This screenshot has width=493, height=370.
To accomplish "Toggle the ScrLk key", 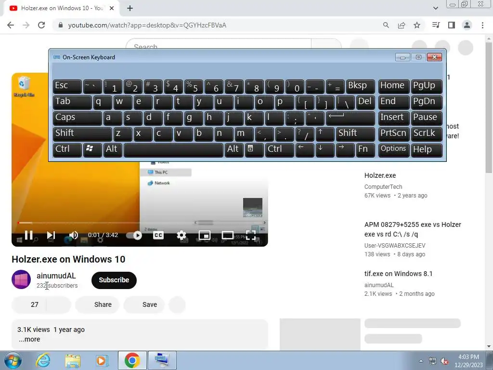I will click(427, 134).
